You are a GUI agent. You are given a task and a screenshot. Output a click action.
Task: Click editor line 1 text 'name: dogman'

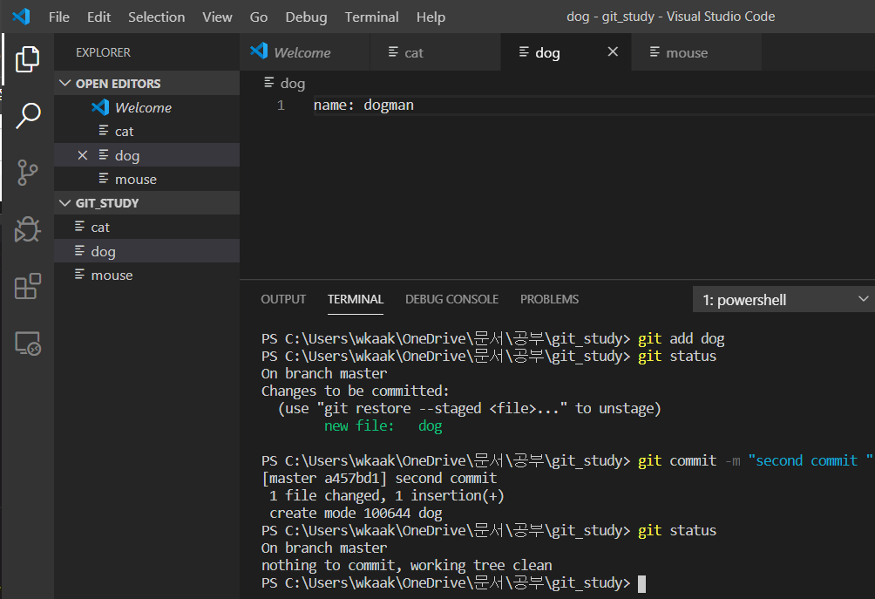(x=363, y=105)
